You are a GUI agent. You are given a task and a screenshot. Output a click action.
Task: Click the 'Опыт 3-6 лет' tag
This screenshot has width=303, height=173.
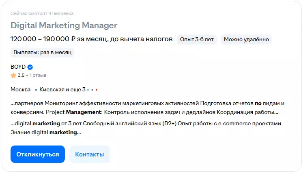tap(197, 39)
